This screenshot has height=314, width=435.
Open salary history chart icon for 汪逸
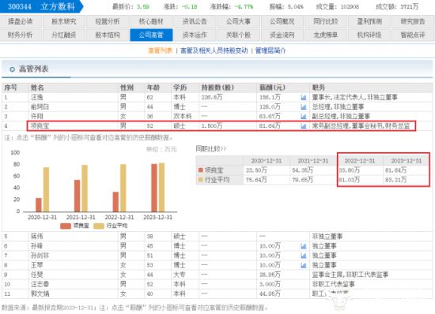[304, 97]
